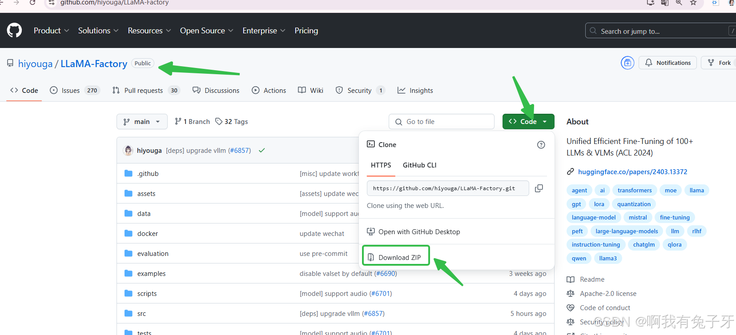Viewport: 736px width, 335px height.
Task: Expand the Solutions menu
Action: point(98,31)
